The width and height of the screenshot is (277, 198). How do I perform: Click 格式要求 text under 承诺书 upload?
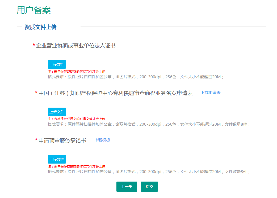(149, 171)
